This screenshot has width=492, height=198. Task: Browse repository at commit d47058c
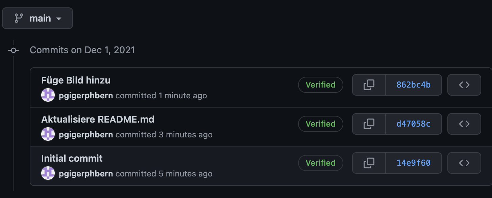click(x=464, y=124)
